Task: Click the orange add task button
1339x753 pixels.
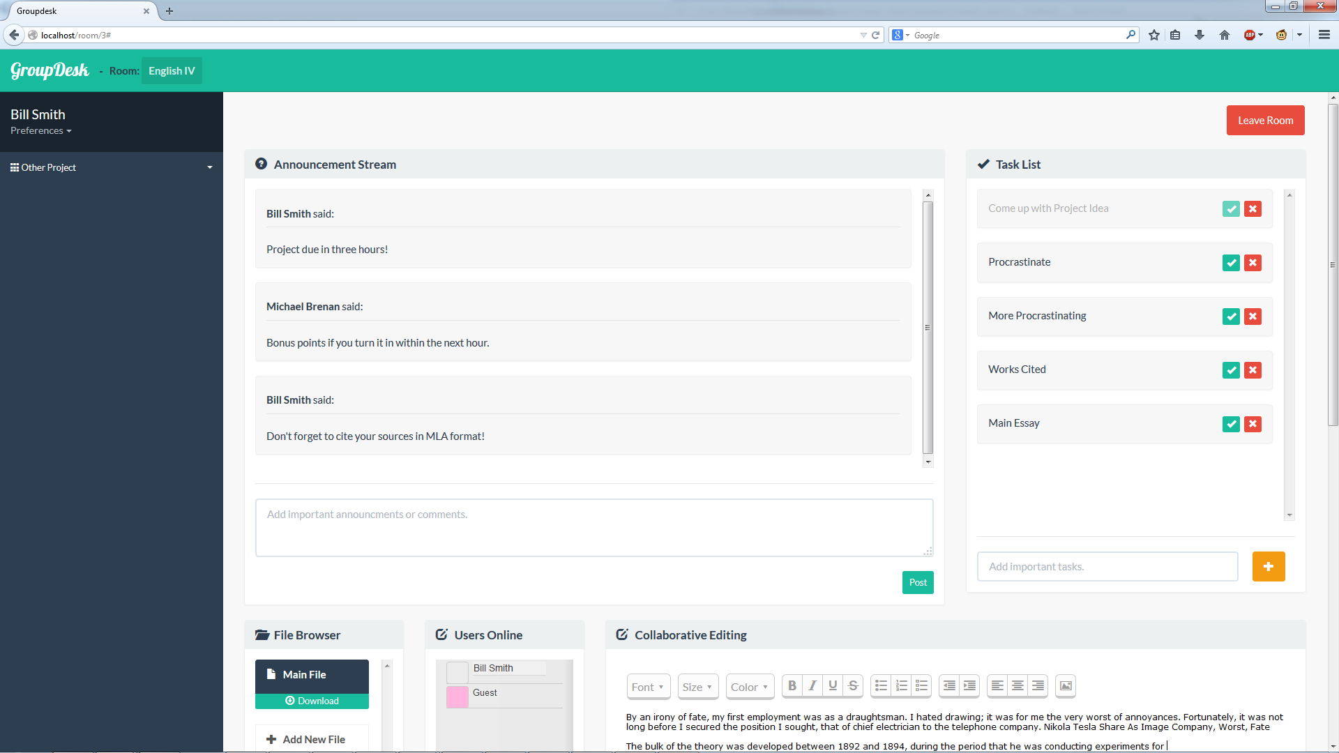Action: pos(1268,567)
